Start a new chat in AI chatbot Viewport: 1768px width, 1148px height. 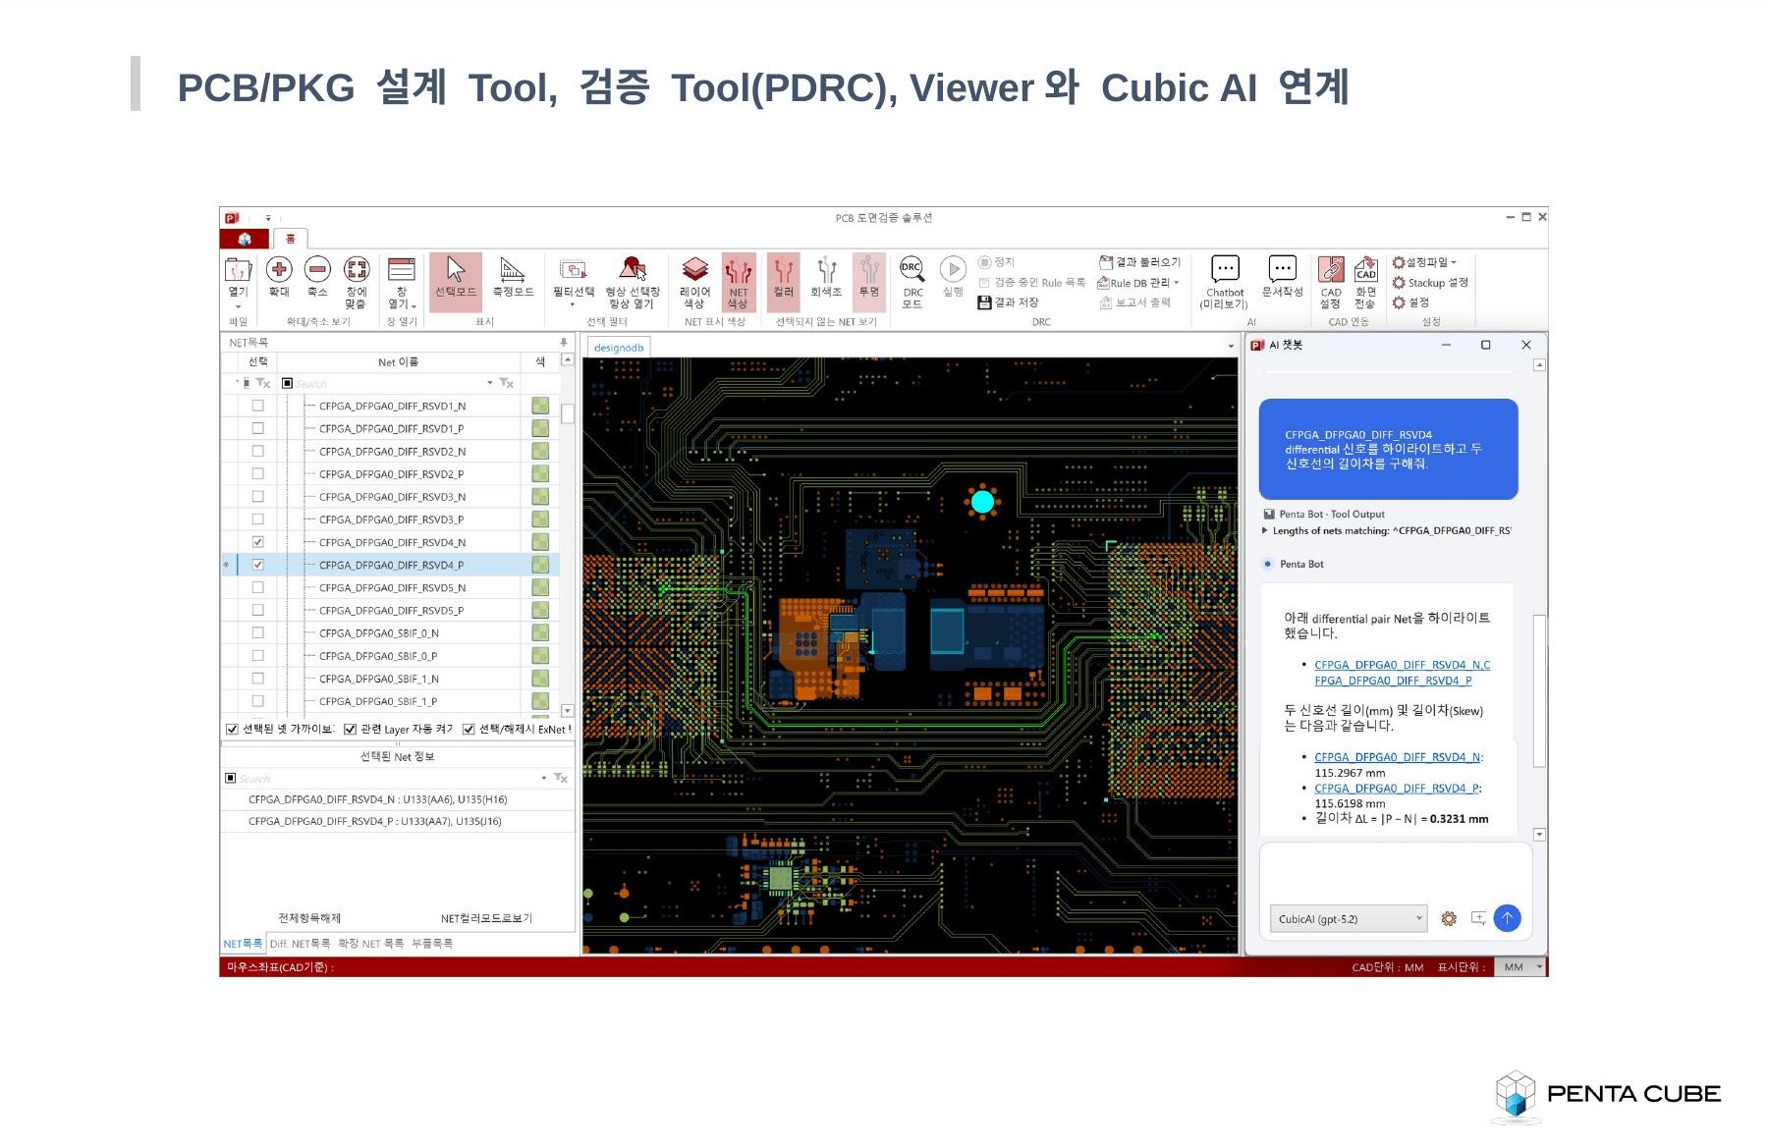click(1478, 919)
